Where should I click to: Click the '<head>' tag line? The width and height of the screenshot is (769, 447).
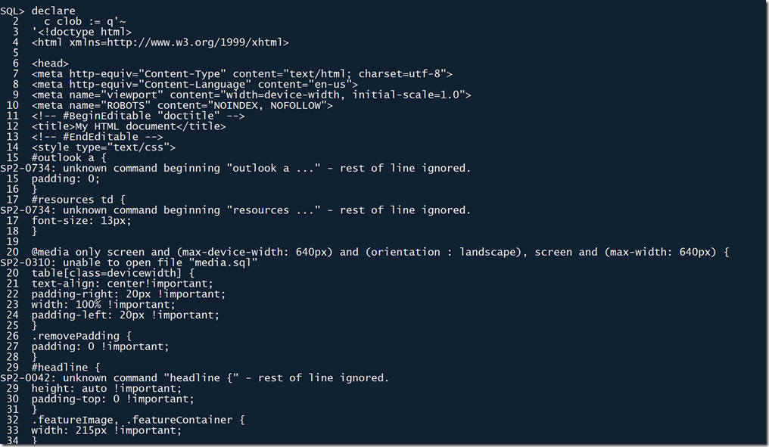(50, 64)
